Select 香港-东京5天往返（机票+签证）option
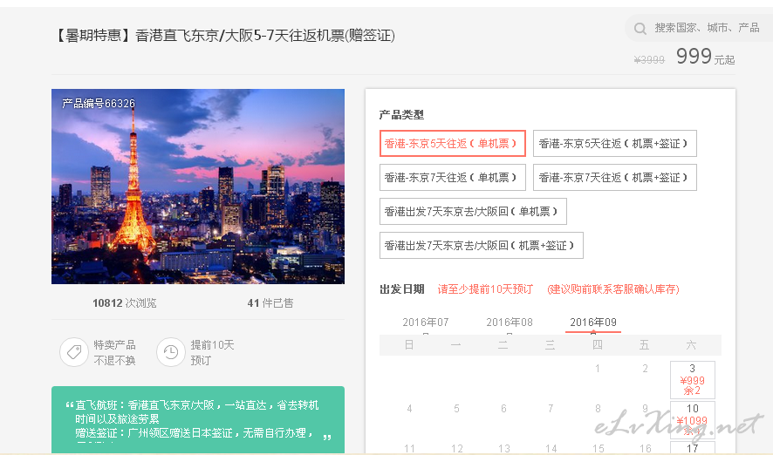 (x=615, y=143)
